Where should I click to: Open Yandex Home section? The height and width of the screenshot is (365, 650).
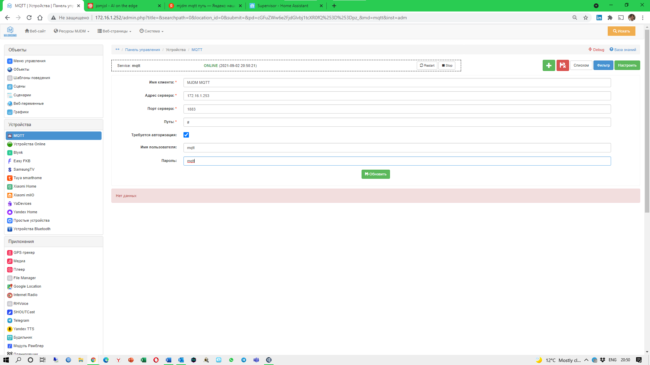point(25,212)
